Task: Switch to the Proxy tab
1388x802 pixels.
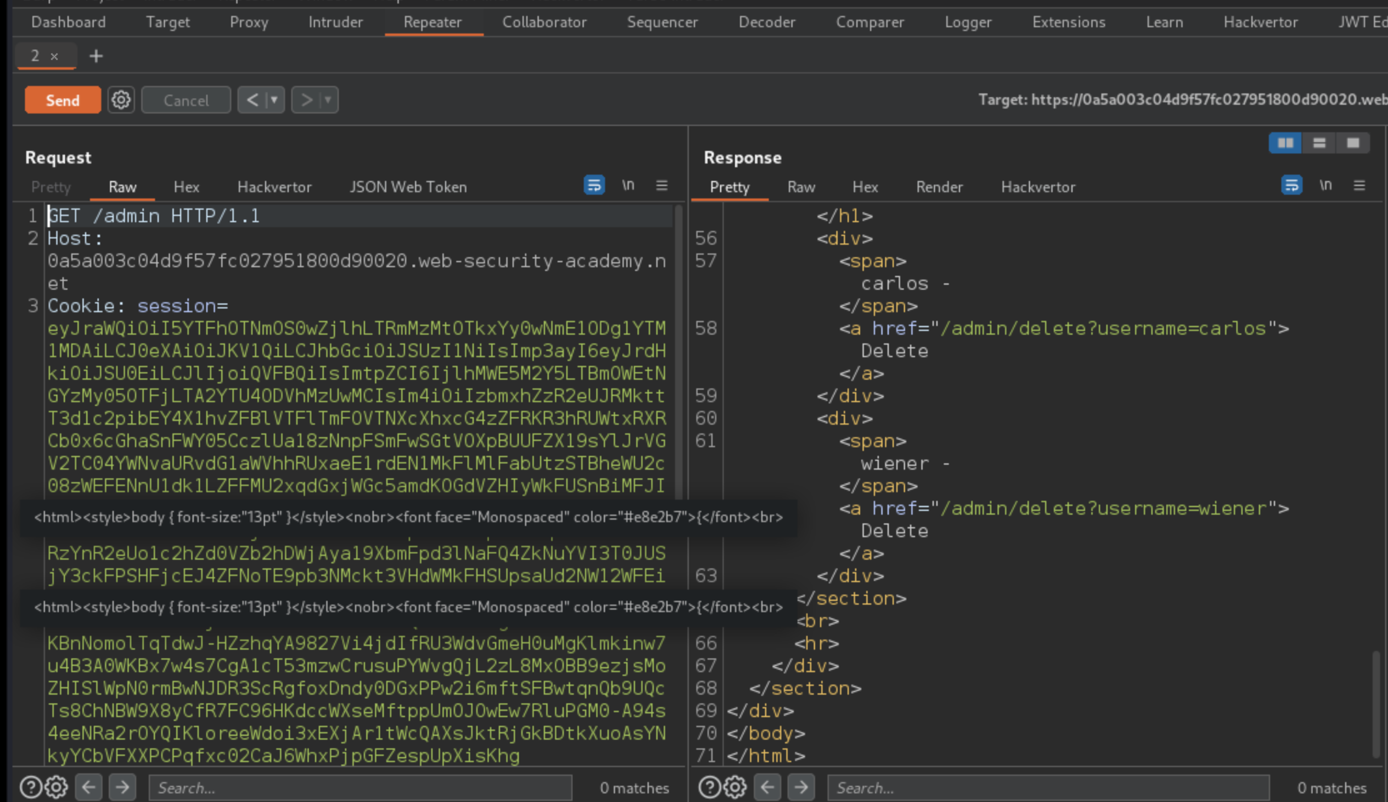Action: (249, 22)
